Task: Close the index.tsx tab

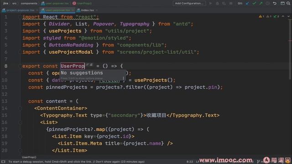Action: [x=97, y=10]
